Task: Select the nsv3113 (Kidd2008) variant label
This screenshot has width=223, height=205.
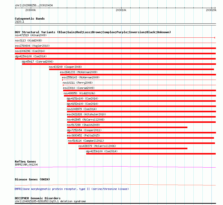Action: [x=29, y=40]
